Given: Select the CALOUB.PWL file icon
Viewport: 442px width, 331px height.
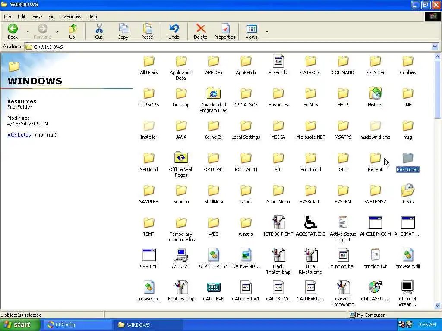Looking at the screenshot, I should point(246,287).
